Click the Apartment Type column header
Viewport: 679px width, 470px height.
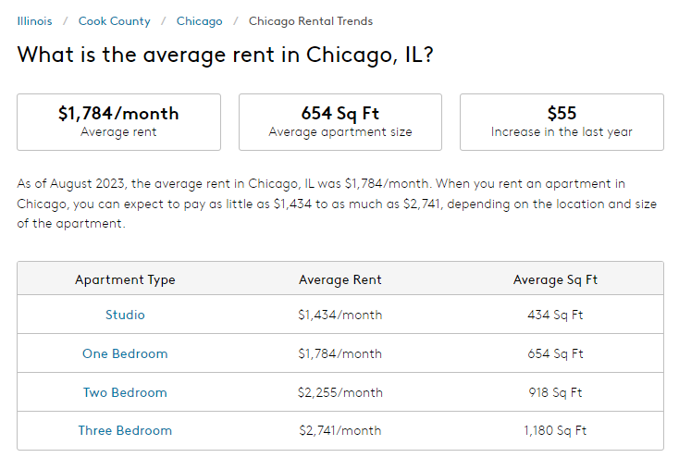[125, 279]
